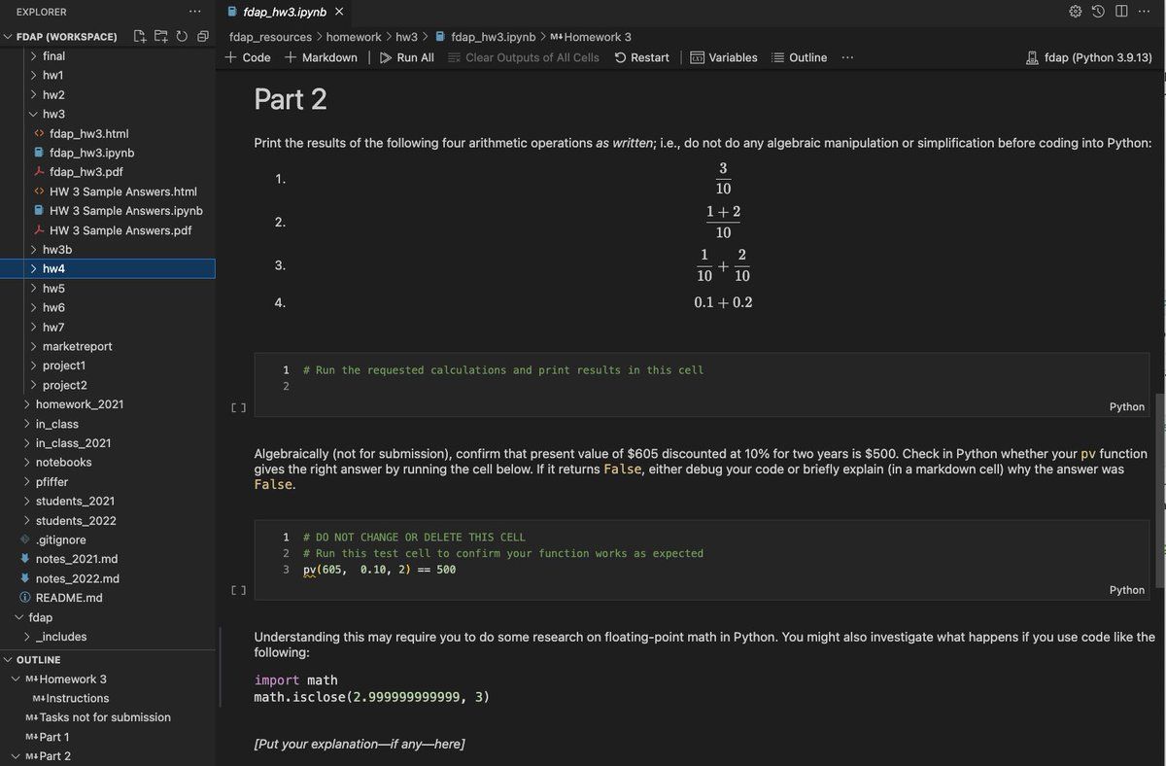Collapse all folders in Explorer
Image resolution: width=1166 pixels, height=766 pixels.
point(202,37)
